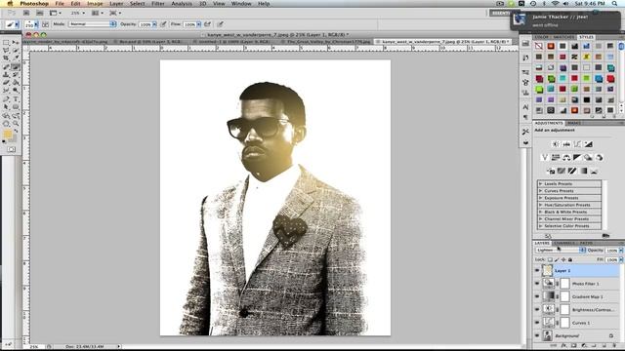This screenshot has width=625, height=351.
Task: Expand Hue/Saturation Presets list
Action: click(540, 205)
